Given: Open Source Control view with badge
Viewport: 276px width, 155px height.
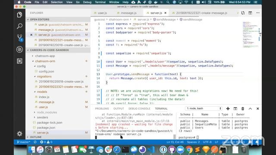Looking at the screenshot, I should point(19,37).
